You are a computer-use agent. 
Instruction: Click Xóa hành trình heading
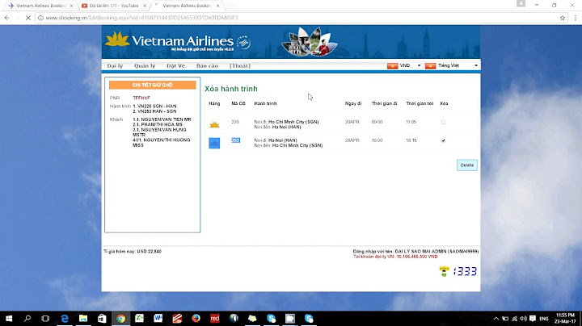click(x=231, y=89)
